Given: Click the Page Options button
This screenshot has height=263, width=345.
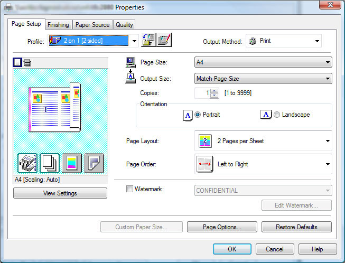Looking at the screenshot, I should point(222,227).
